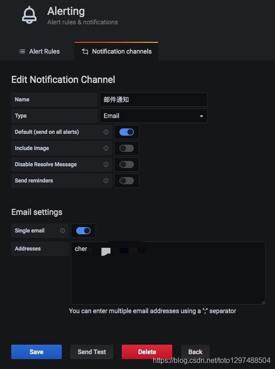Click info icon beside Disable Resolve Message
Viewport: 275px width, 369px height.
tap(106, 164)
